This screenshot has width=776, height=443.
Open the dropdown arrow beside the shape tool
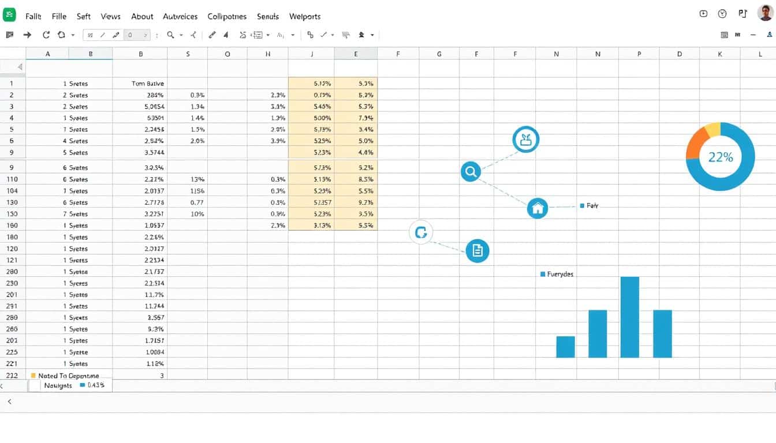73,35
